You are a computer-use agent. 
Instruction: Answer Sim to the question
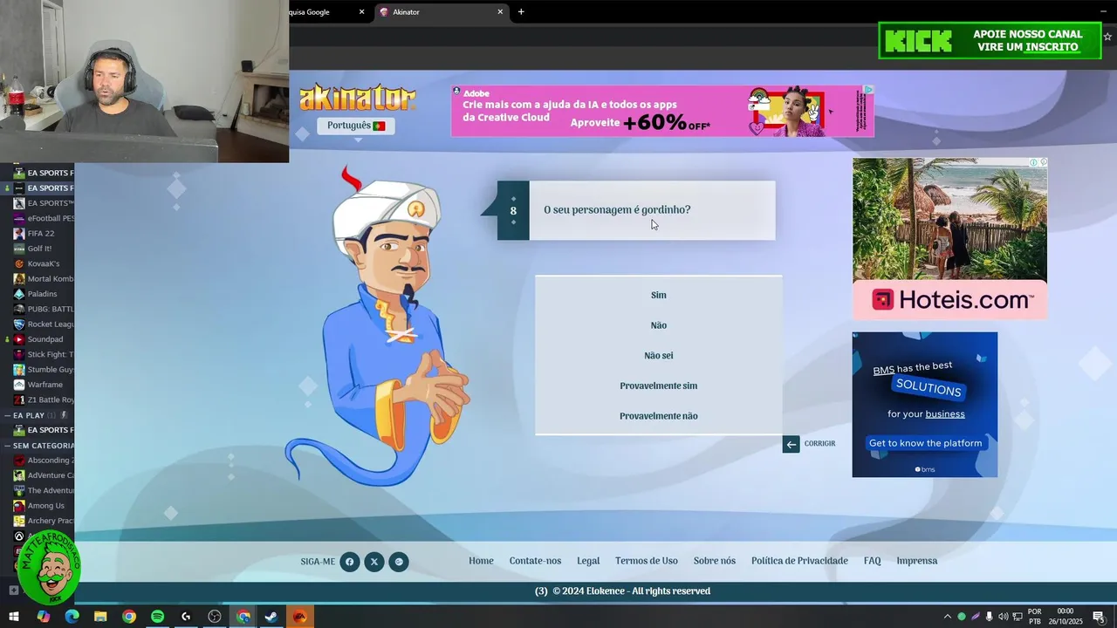pos(659,296)
